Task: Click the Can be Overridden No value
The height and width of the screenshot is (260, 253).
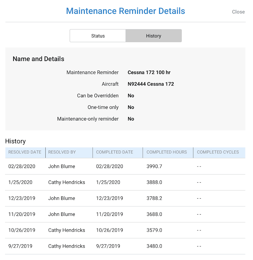Action: pos(131,96)
